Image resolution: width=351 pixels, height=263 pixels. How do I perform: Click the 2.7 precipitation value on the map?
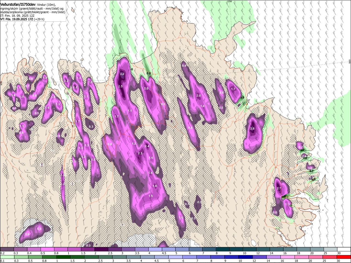279,188
